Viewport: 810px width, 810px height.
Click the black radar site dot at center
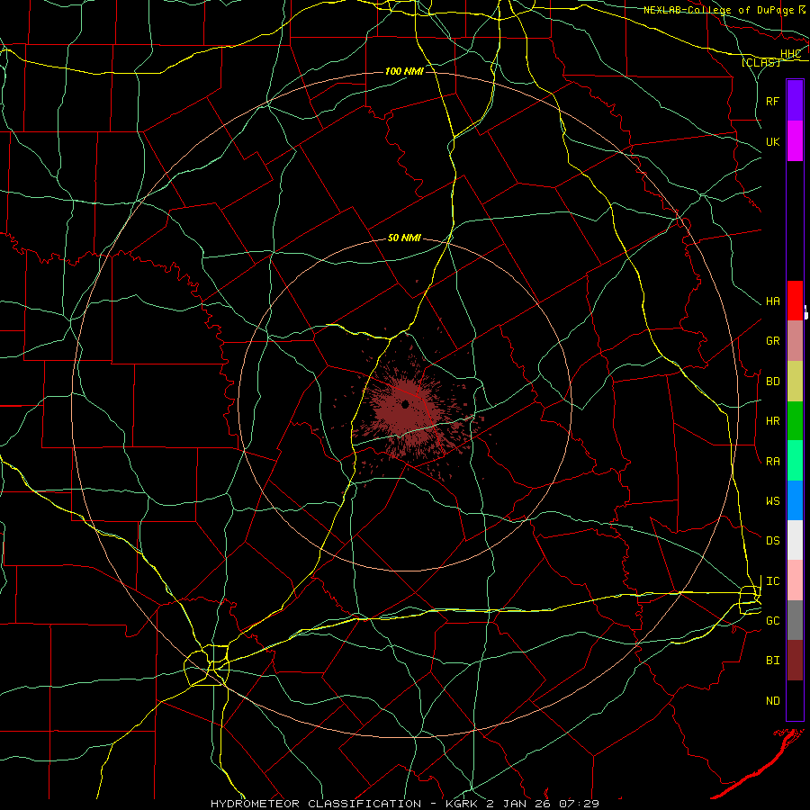coord(406,404)
